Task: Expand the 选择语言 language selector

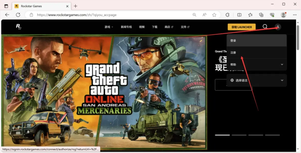Action: coord(257,80)
